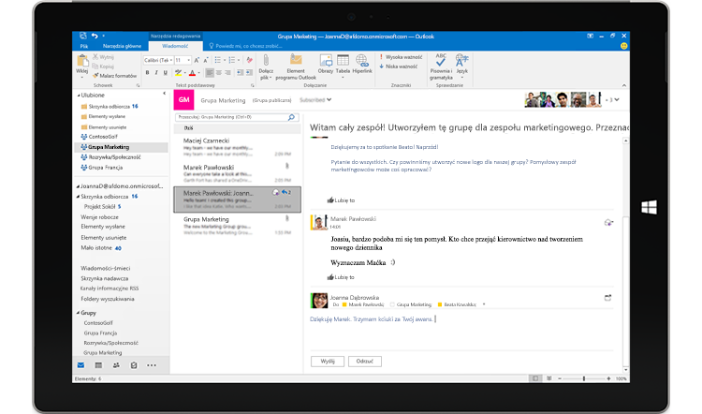Select the Wiadomość tab
The height and width of the screenshot is (414, 702).
point(175,46)
